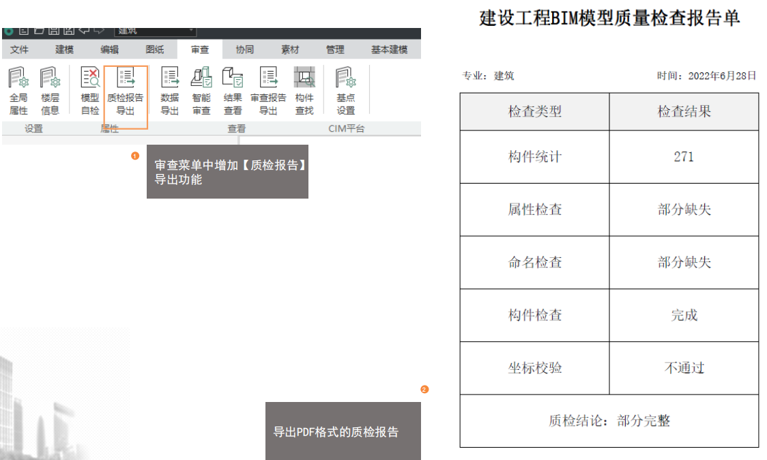
Task: Open the 管理 ribbon tab
Action: 335,50
